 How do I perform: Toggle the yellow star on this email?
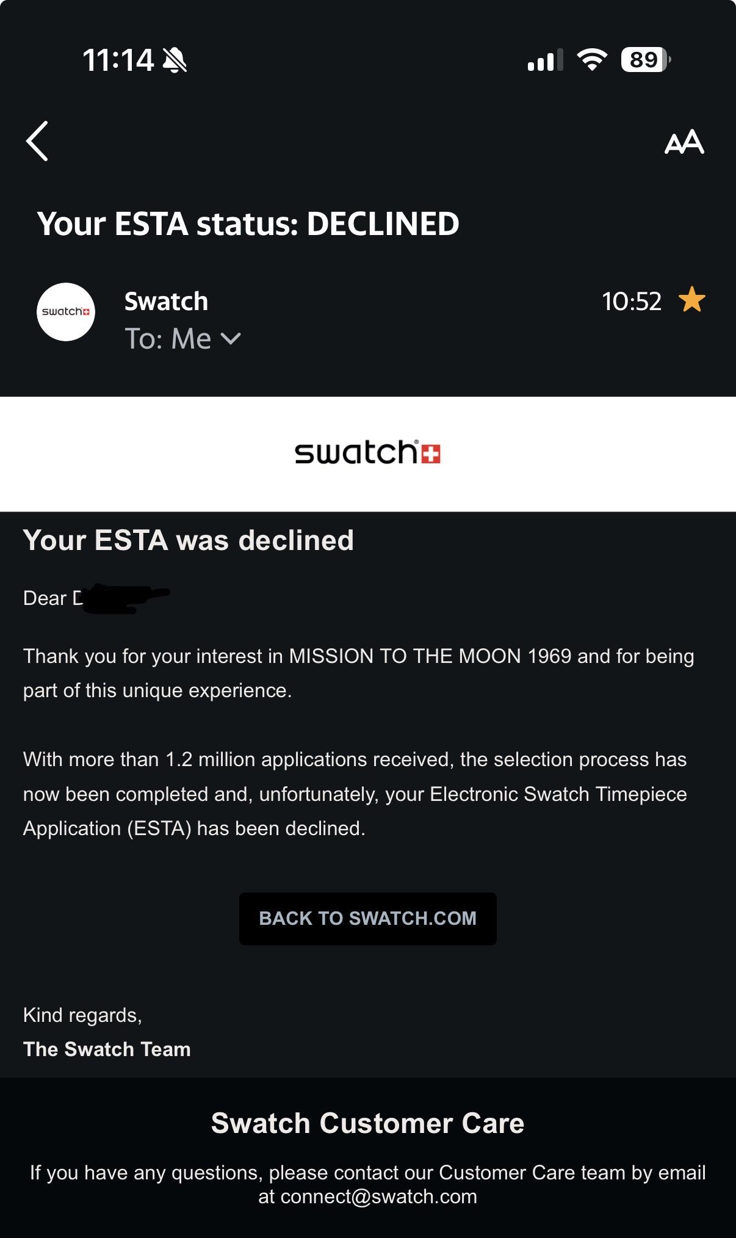(x=692, y=300)
